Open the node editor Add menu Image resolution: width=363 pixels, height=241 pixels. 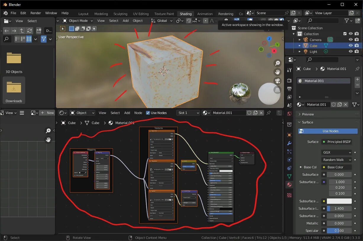pyautogui.click(x=127, y=113)
